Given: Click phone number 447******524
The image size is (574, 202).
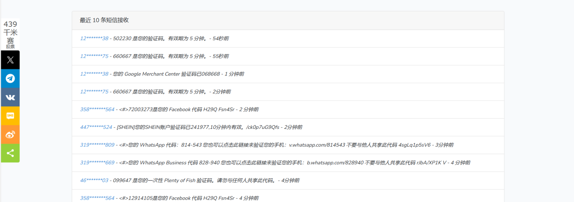Looking at the screenshot, I should [x=96, y=127].
